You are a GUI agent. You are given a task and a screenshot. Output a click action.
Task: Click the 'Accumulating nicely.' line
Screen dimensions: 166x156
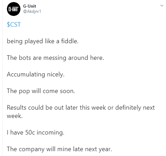coord(36,74)
